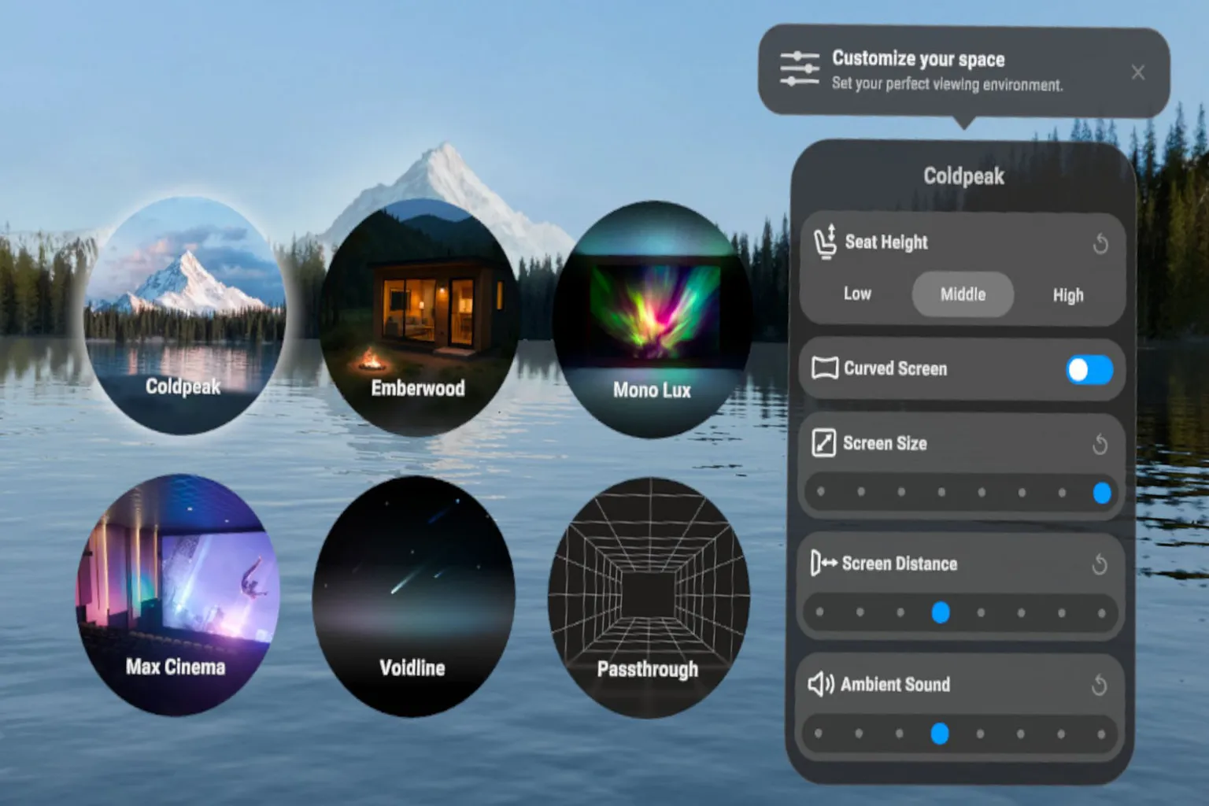Viewport: 1209px width, 806px height.
Task: Set Screen Distance to the last dot
Action: [1101, 612]
